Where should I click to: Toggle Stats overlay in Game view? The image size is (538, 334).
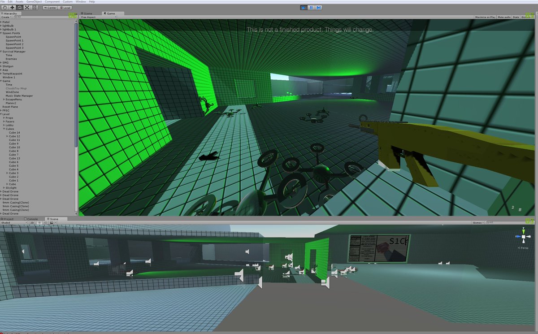516,17
